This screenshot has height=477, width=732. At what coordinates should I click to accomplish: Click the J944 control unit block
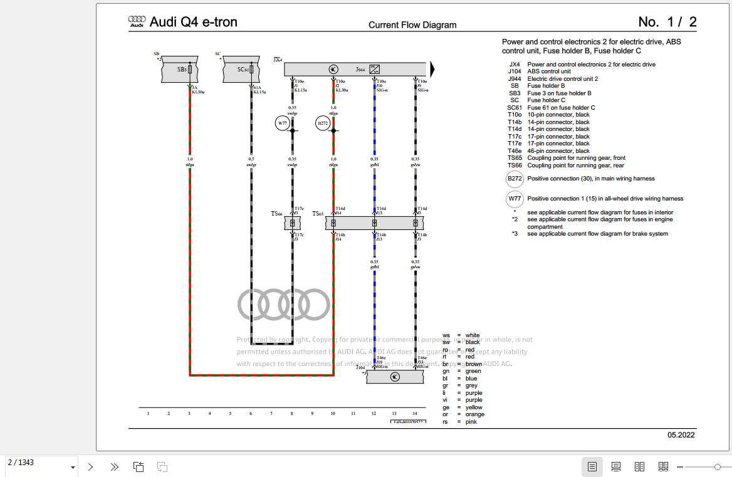coord(355,69)
